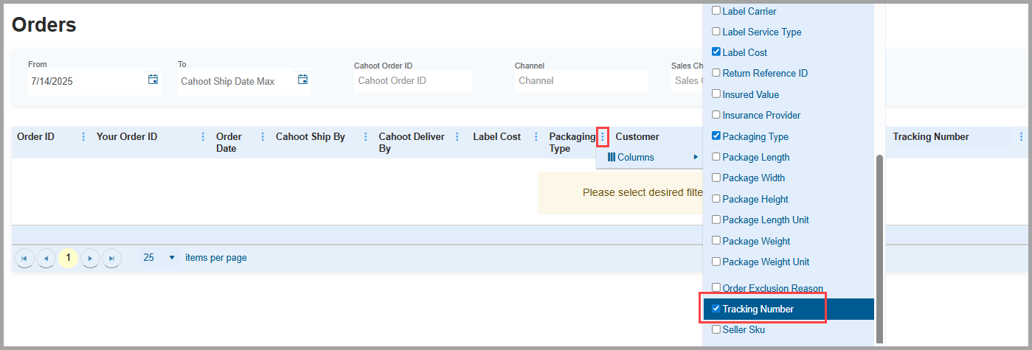Uncheck the Packaging Type column

pos(716,136)
